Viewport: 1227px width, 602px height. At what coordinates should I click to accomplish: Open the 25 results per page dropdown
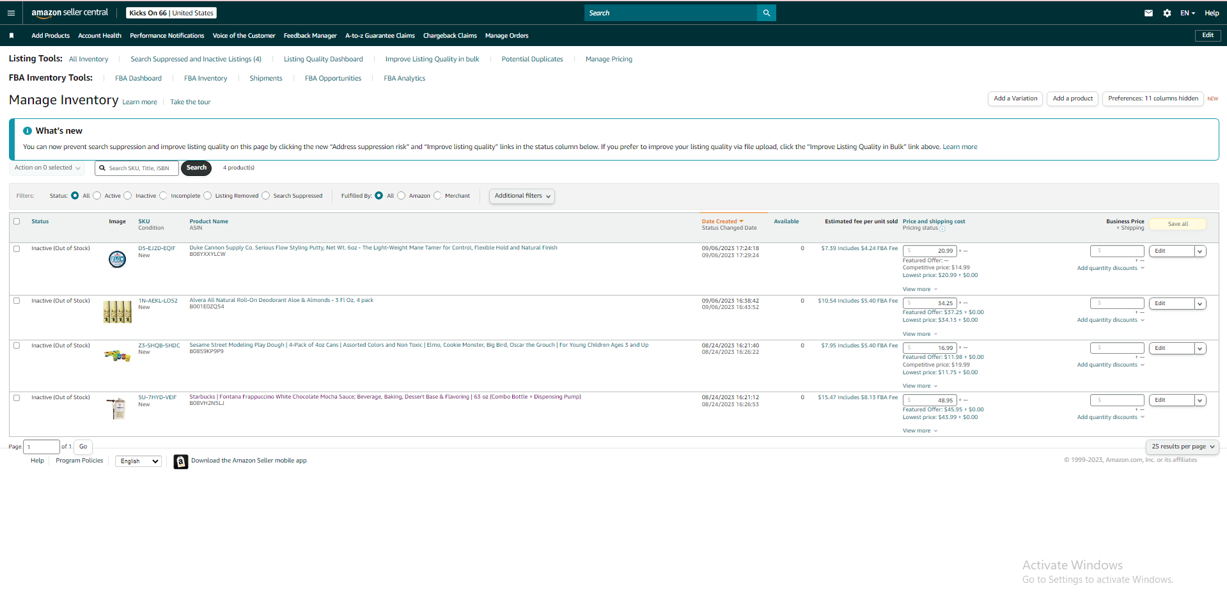tap(1182, 447)
